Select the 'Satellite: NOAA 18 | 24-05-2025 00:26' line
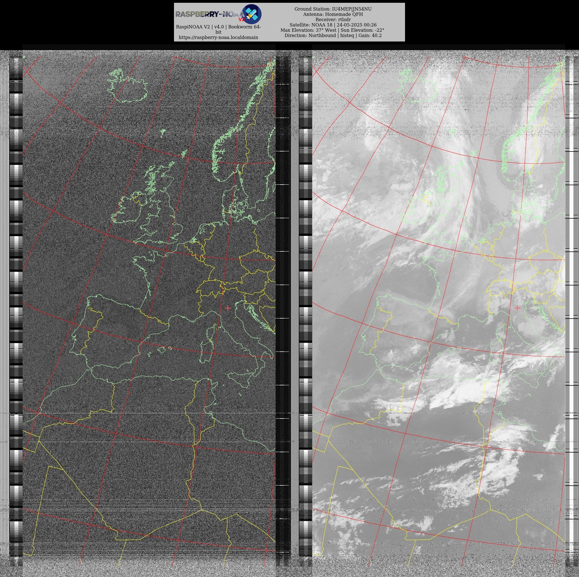This screenshot has height=577, width=579. click(x=333, y=25)
